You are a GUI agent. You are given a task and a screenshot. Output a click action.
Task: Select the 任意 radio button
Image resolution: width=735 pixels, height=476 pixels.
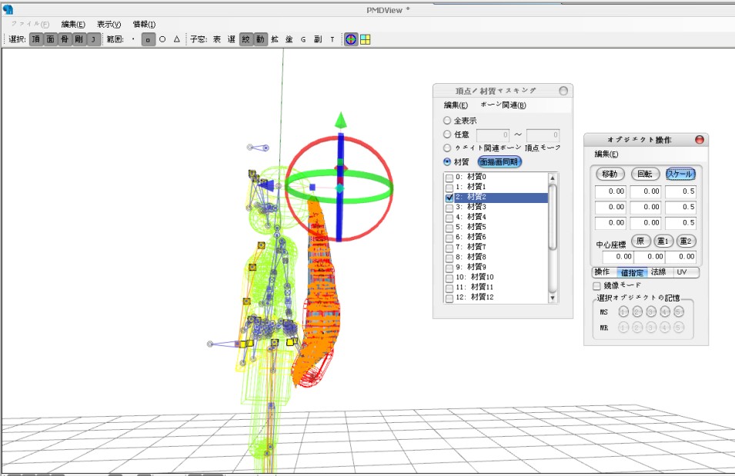click(x=447, y=135)
